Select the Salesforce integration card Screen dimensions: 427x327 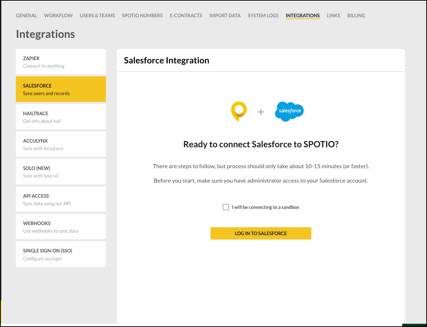coord(61,89)
